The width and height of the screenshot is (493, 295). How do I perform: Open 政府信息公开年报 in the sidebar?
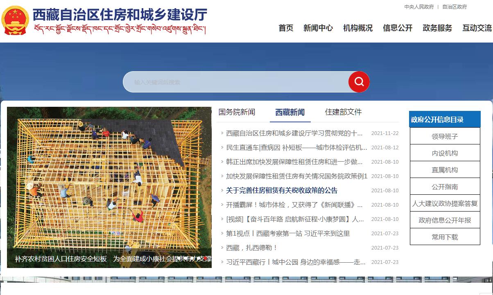445,220
